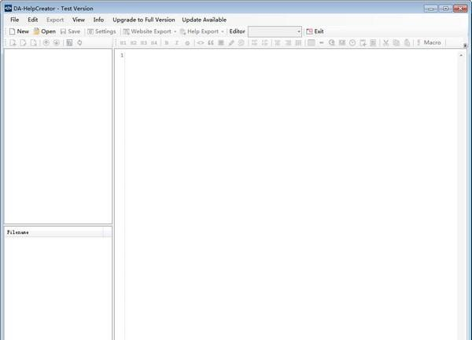Click the move page down icon
Image resolution: width=472 pixels, height=340 pixels.
[57, 42]
